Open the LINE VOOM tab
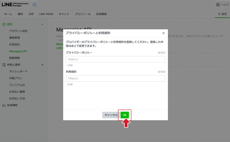The image size is (230, 142). click(46, 14)
